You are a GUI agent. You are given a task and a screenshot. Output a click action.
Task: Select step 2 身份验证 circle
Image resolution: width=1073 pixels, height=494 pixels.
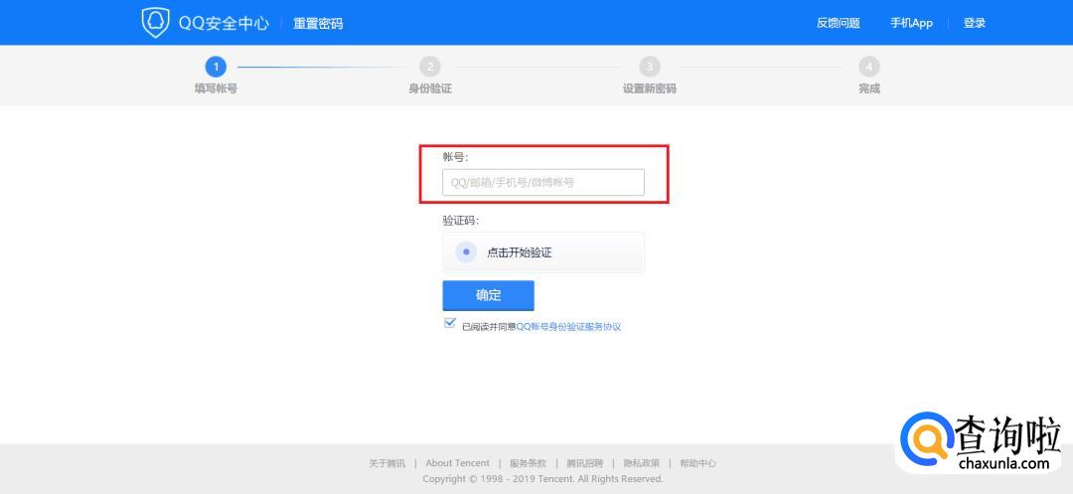[430, 67]
